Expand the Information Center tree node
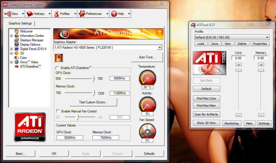 (x=11, y=36)
